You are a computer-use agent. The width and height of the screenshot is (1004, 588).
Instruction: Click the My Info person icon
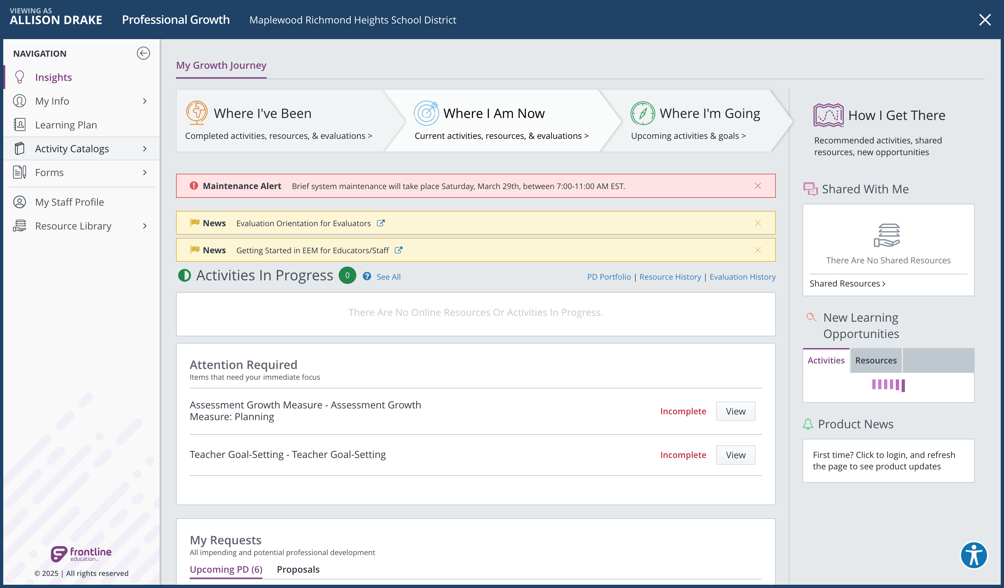click(20, 101)
